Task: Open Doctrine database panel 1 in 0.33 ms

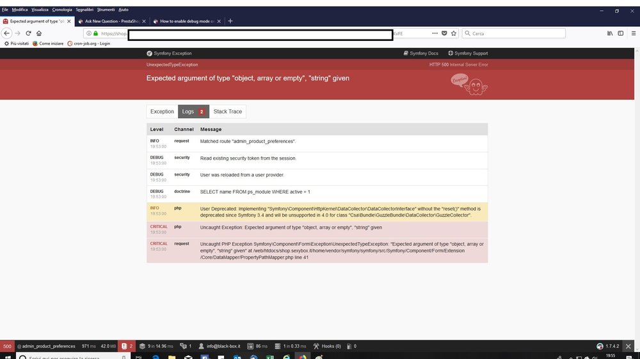Action: pos(290,346)
